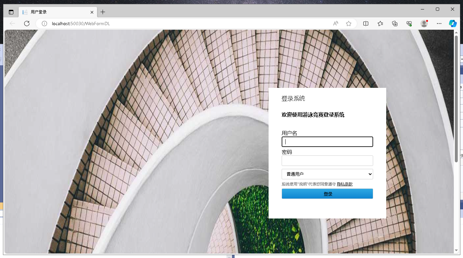Click the address bar URL localhost:50030/WebFormDL
Viewport: 463px width, 258px height.
click(81, 24)
